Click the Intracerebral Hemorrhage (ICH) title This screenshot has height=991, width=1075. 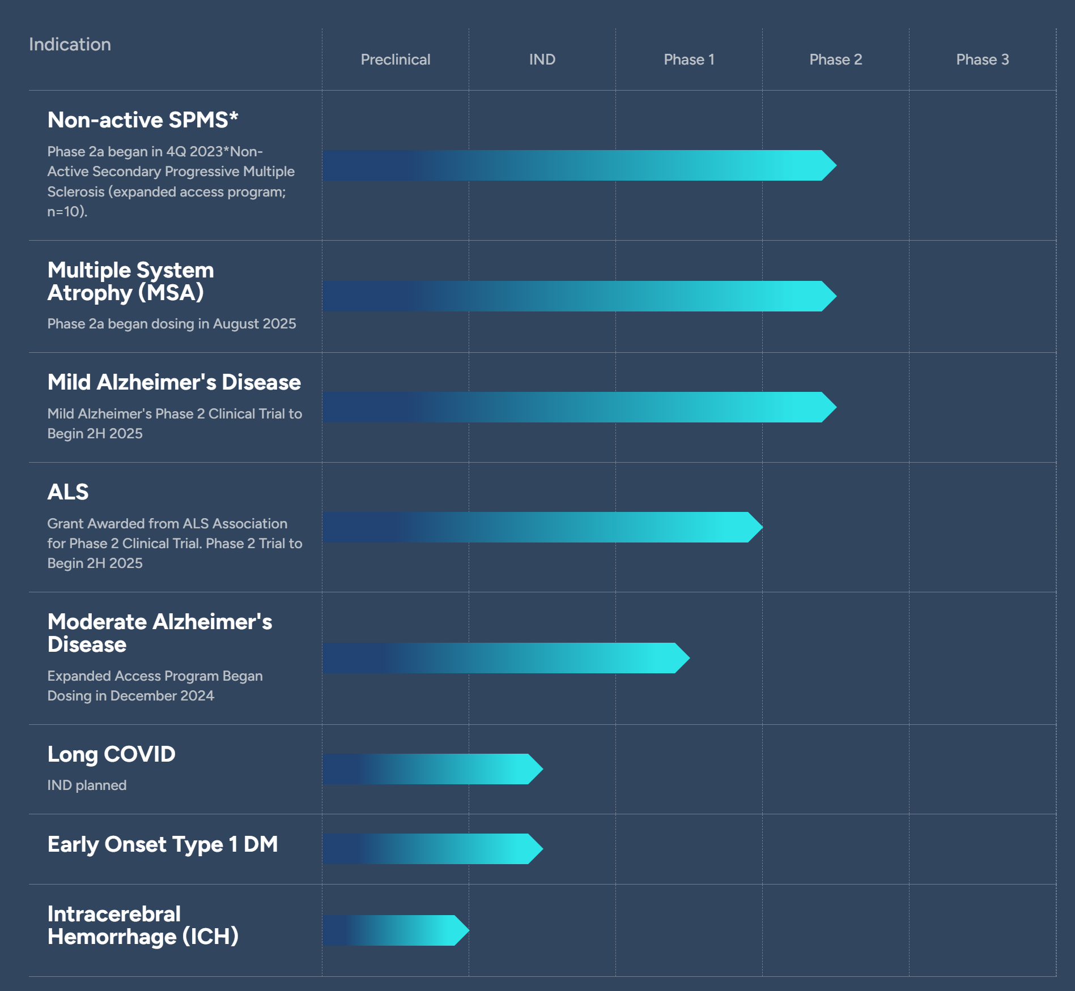pos(143,925)
